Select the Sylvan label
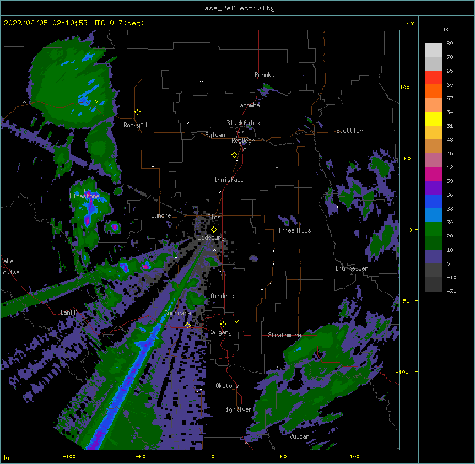 (215, 135)
